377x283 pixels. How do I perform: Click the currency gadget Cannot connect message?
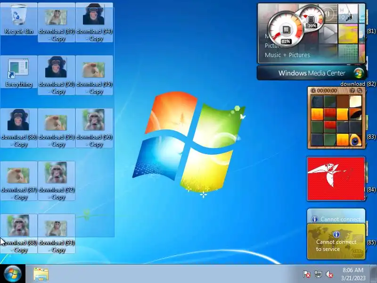(336, 245)
